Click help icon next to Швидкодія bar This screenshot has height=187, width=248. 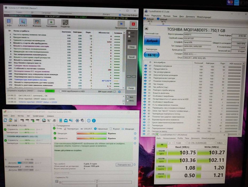pos(135,134)
